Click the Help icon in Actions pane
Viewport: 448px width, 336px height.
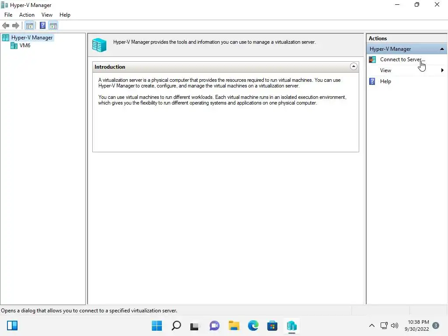tap(372, 81)
